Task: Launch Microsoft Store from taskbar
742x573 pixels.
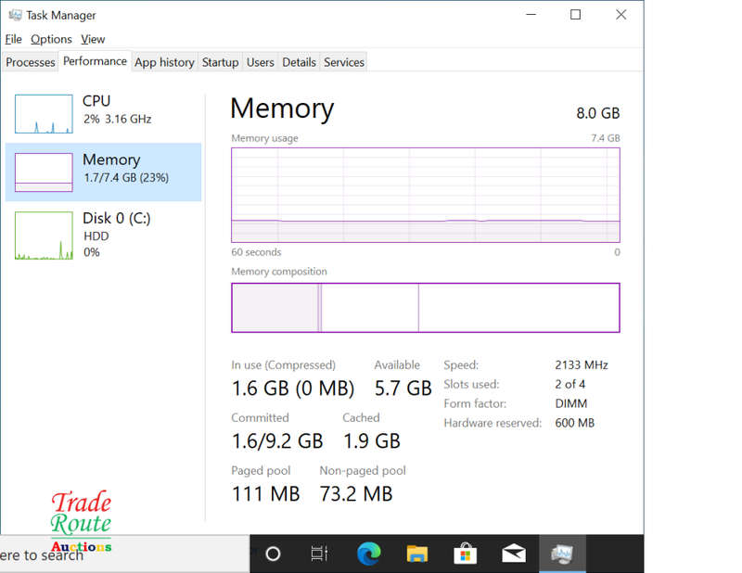Action: click(x=466, y=554)
